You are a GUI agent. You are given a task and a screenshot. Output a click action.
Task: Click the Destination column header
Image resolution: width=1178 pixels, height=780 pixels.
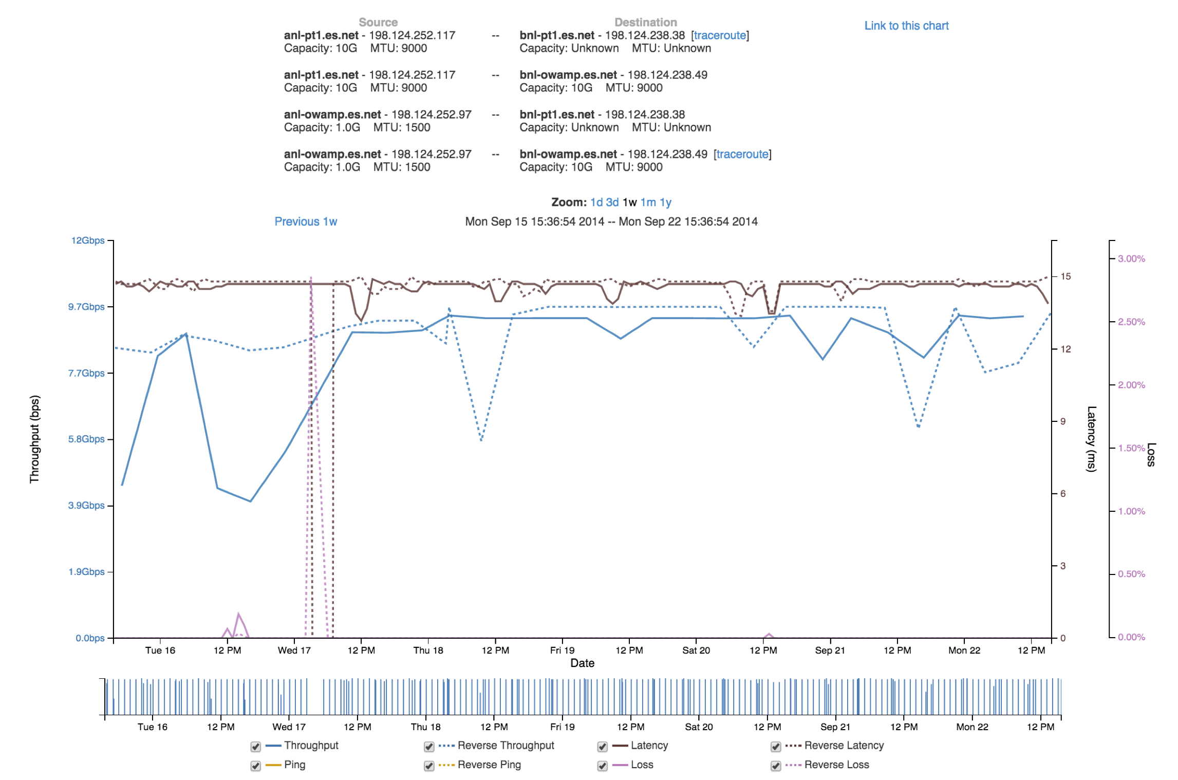tap(646, 22)
